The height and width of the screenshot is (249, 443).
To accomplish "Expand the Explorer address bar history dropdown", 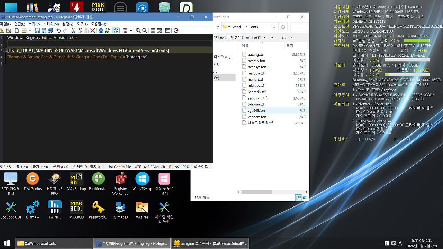I will (274, 27).
